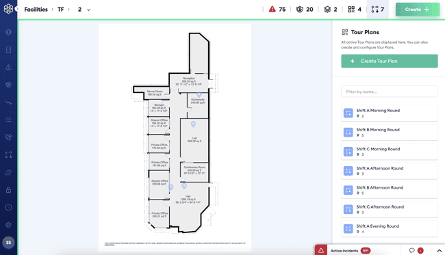Click the Conference Room label

pyautogui.click(x=194, y=167)
